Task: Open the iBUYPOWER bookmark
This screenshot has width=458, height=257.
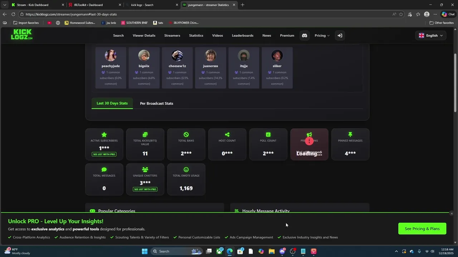Action: point(183,23)
